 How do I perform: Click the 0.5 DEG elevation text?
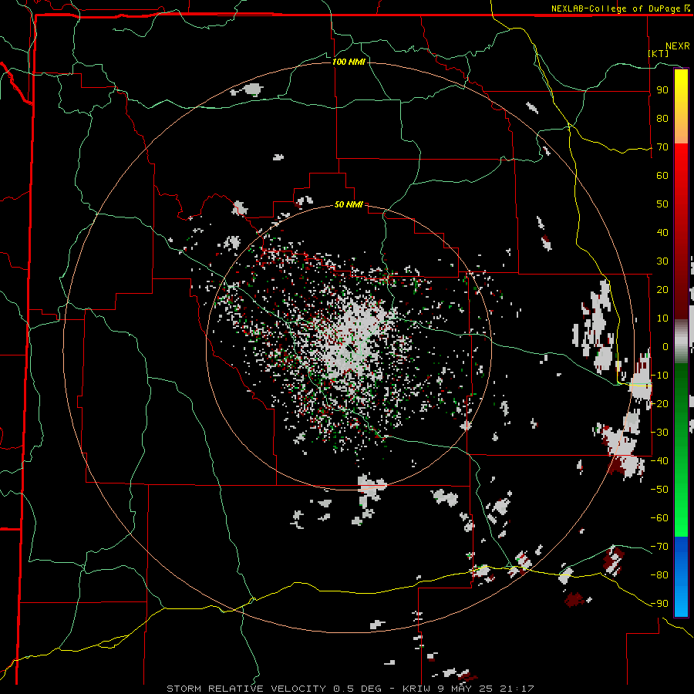361,689
